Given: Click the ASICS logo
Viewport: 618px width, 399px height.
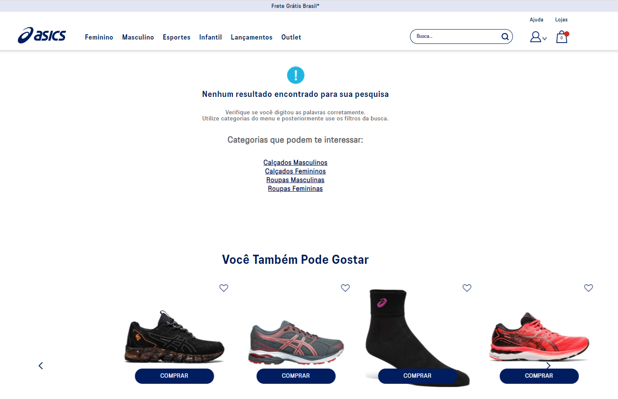Looking at the screenshot, I should pos(42,35).
